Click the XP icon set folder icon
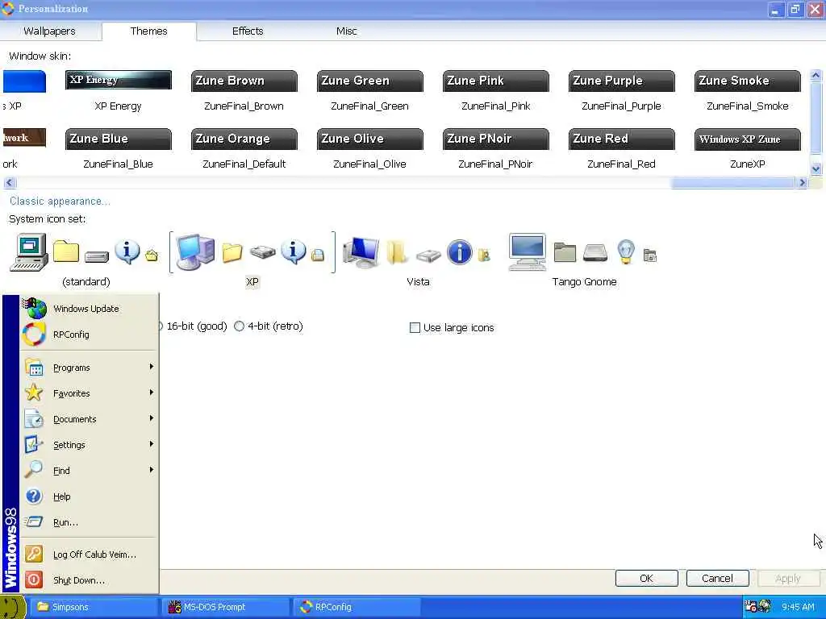This screenshot has width=826, height=619. [x=232, y=253]
